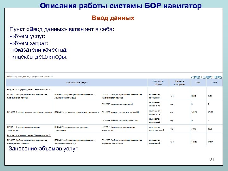Click the ПРИМЕР койко-мест от 60 до 100 cell
The height and width of the screenshot is (171, 228).
[x=121, y=112]
